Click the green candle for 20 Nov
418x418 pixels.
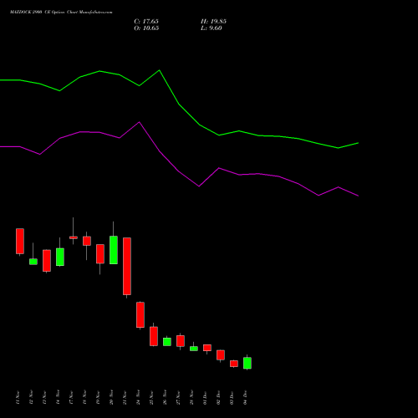[x=114, y=250]
